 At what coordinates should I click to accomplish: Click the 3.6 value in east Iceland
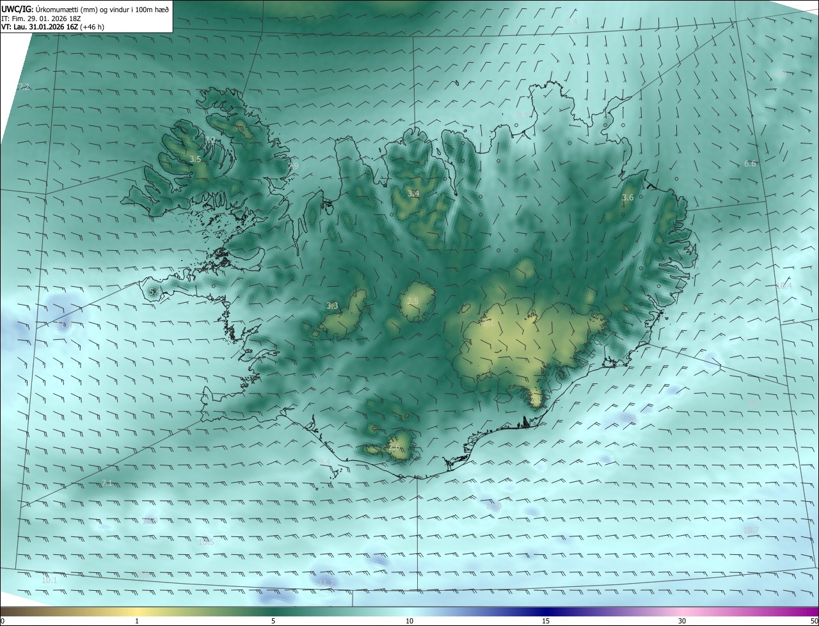pos(628,198)
